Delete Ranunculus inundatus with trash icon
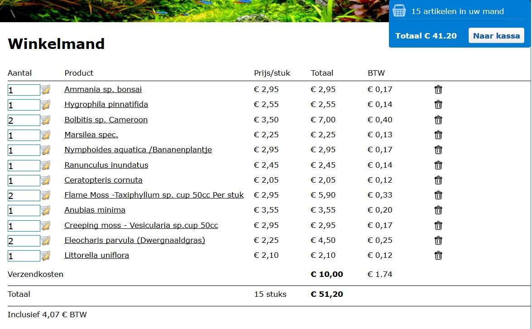The image size is (532, 329). pos(438,165)
